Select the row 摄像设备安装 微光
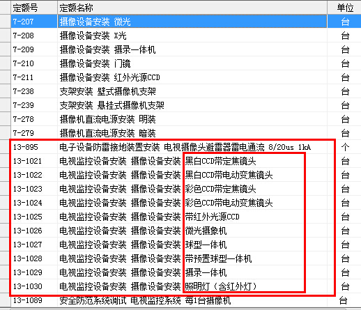Viewport: 361px width, 310px height. (192, 22)
